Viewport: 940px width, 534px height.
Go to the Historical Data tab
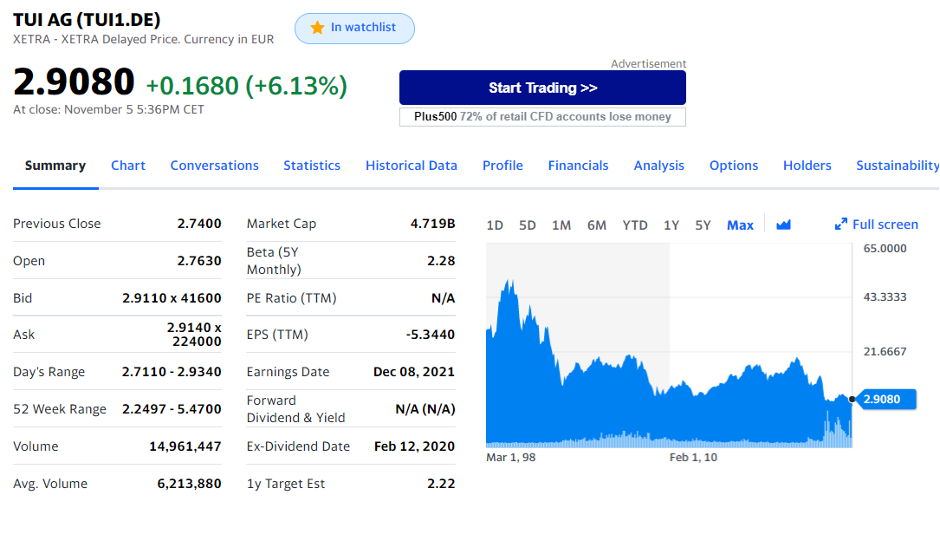pyautogui.click(x=412, y=166)
